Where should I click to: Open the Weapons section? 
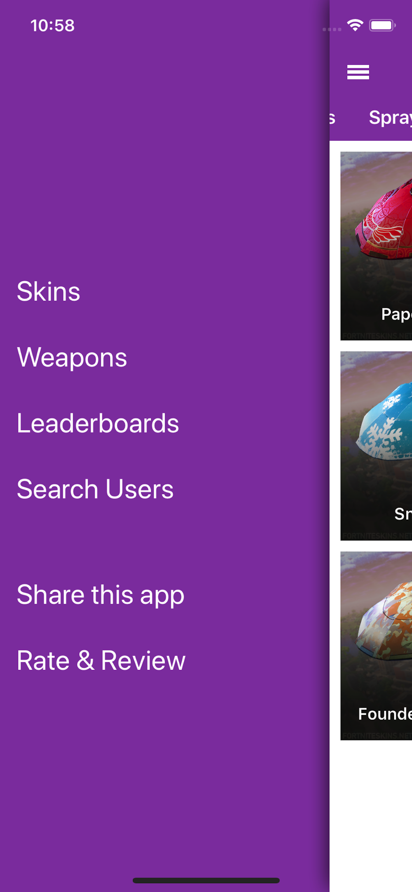pyautogui.click(x=72, y=358)
